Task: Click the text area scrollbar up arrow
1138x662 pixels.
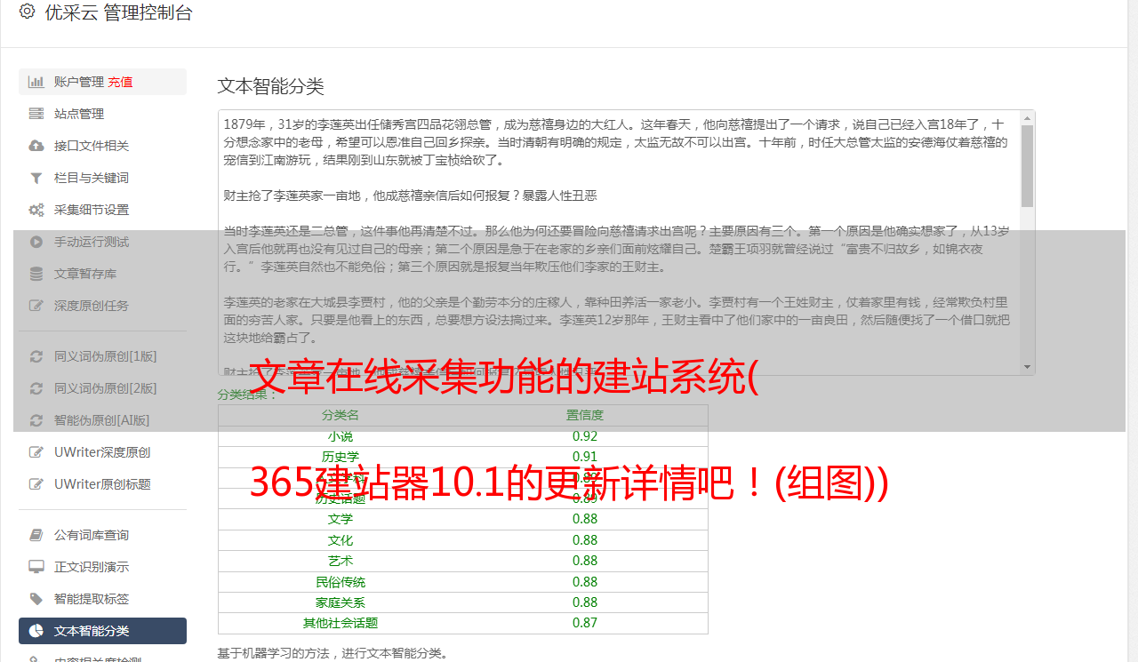Action: [x=1028, y=118]
